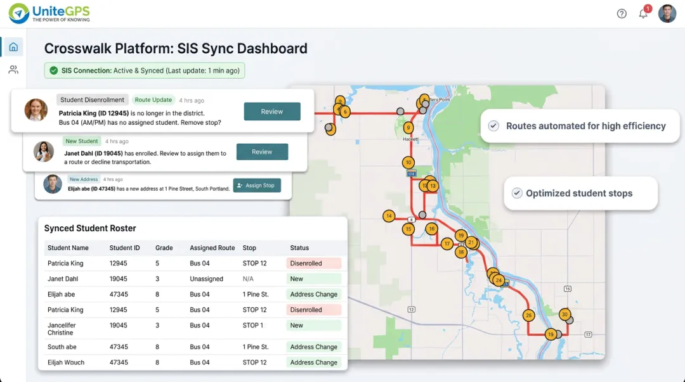
Task: Select the New Address tag
Action: point(84,179)
